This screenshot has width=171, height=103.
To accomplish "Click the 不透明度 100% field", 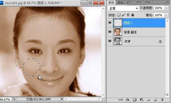I will (159, 8).
